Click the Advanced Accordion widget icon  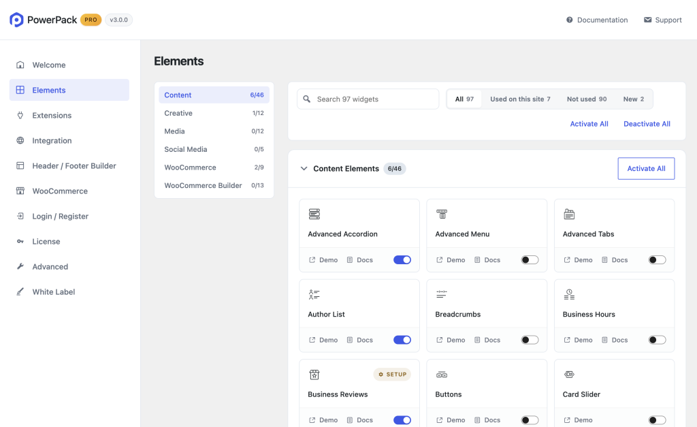(x=314, y=214)
